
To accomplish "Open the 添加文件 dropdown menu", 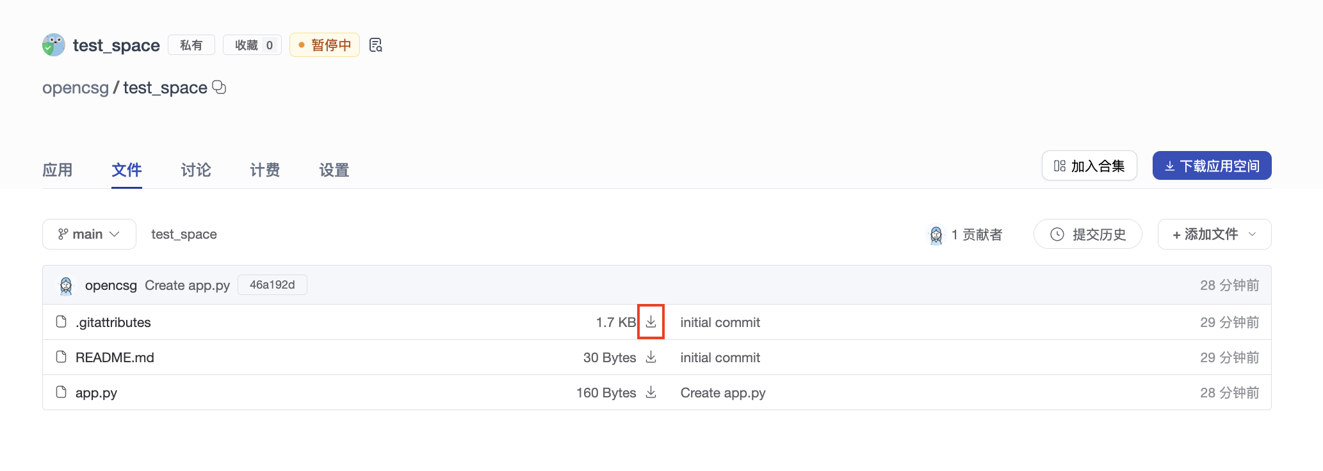I will 1213,234.
